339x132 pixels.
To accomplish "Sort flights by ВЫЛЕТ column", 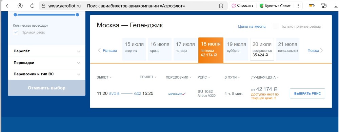I will click(x=104, y=77).
